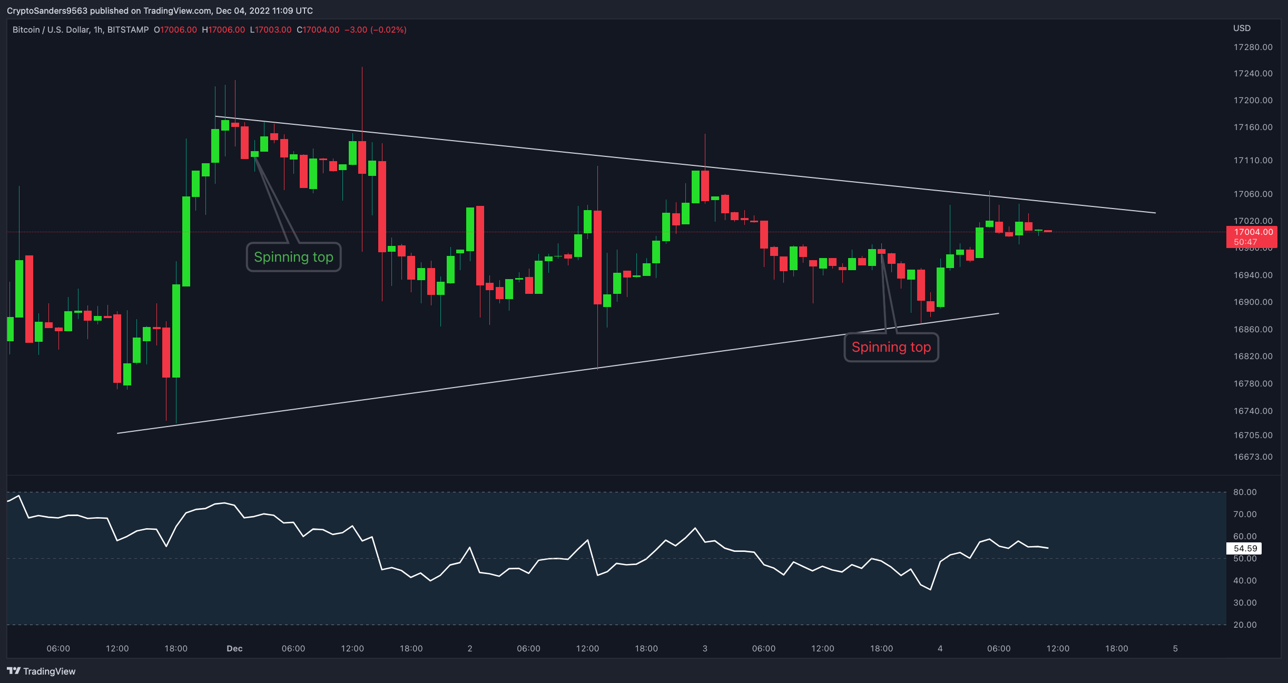
Task: Click the 'Bitcoin / U.S. Dollar, 1h, BITSTAMP' title
Action: coord(81,29)
